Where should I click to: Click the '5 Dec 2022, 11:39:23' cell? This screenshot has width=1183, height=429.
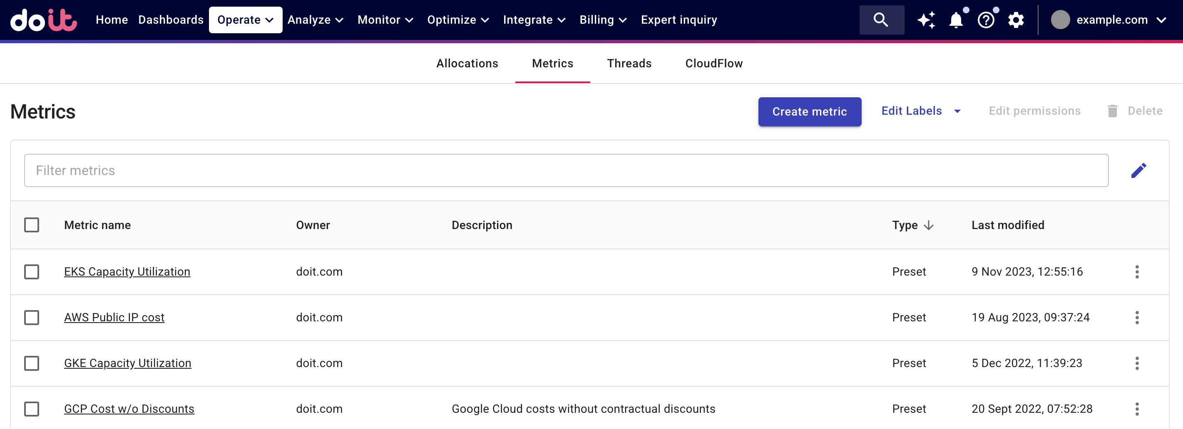1026,363
